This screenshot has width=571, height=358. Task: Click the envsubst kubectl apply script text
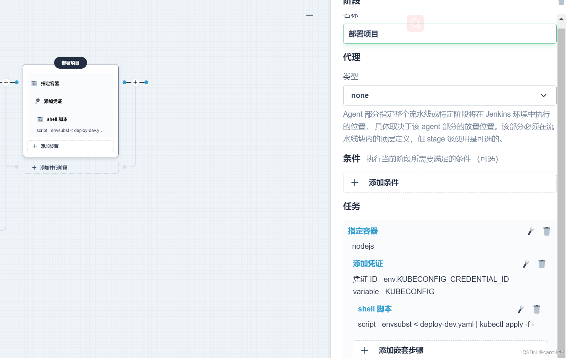click(x=458, y=324)
